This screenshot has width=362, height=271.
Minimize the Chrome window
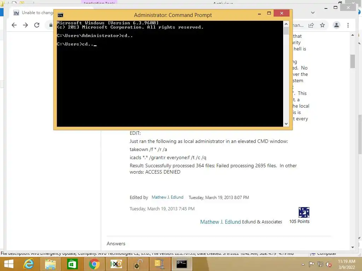pos(326,8)
